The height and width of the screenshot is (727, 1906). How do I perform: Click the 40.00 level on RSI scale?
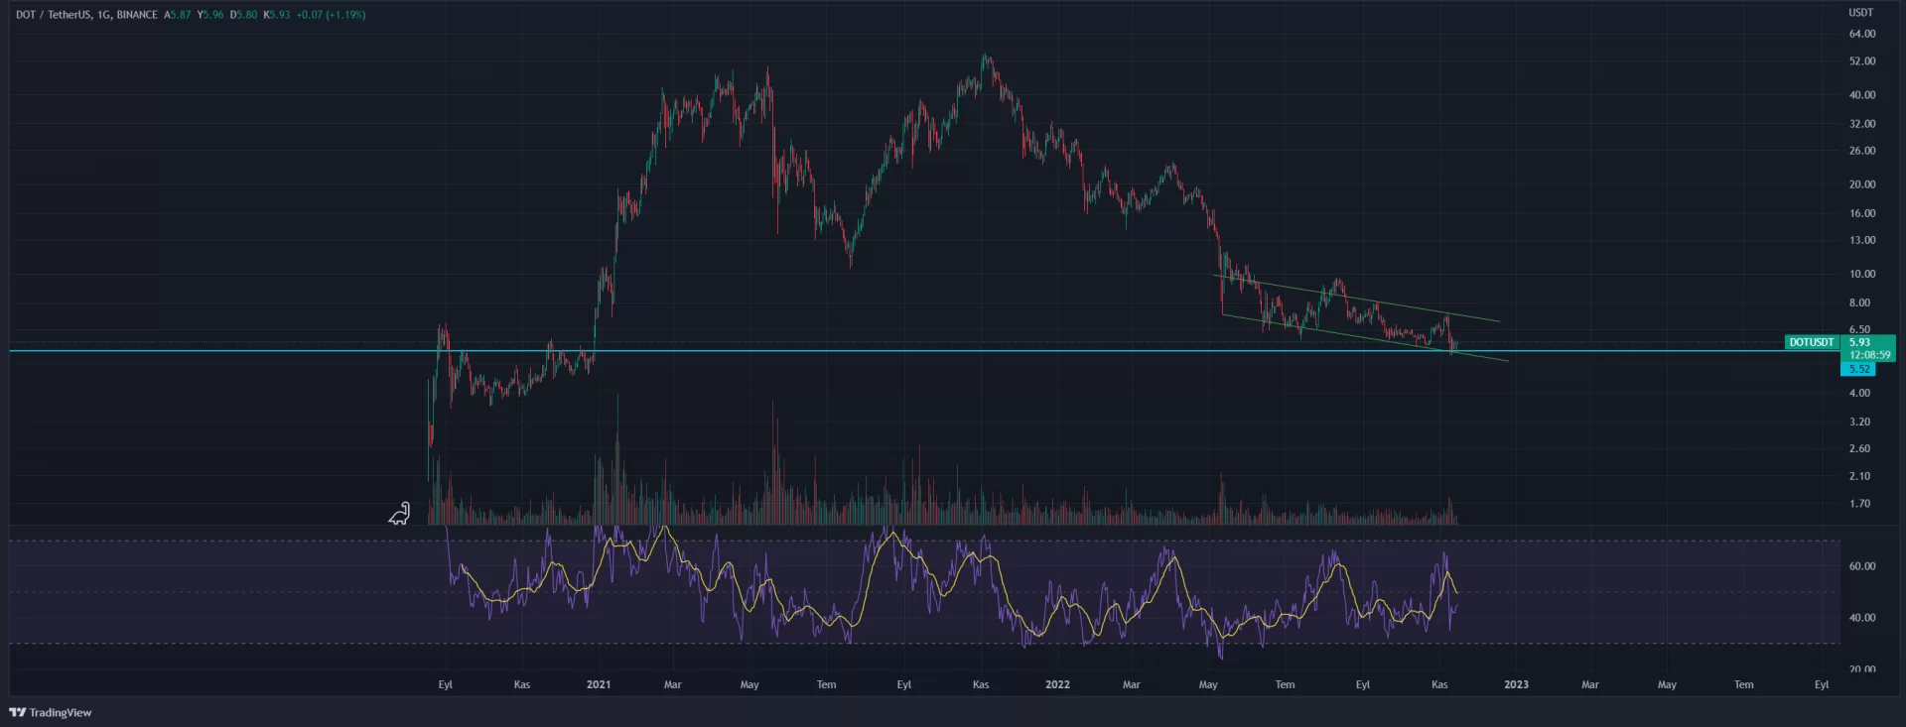(x=1861, y=617)
